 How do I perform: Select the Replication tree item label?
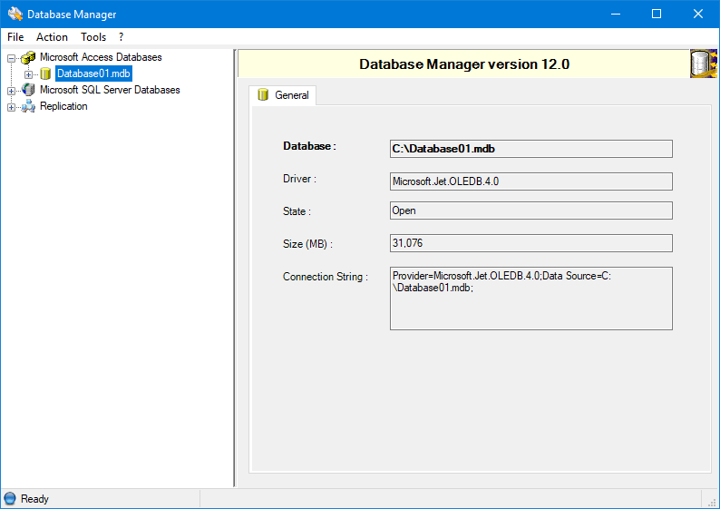coord(63,106)
